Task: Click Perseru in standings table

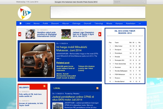Action: (117, 78)
